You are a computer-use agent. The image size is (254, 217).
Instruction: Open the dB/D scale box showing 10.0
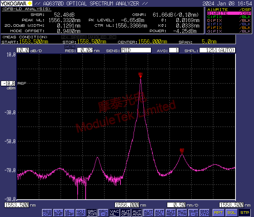(22, 50)
